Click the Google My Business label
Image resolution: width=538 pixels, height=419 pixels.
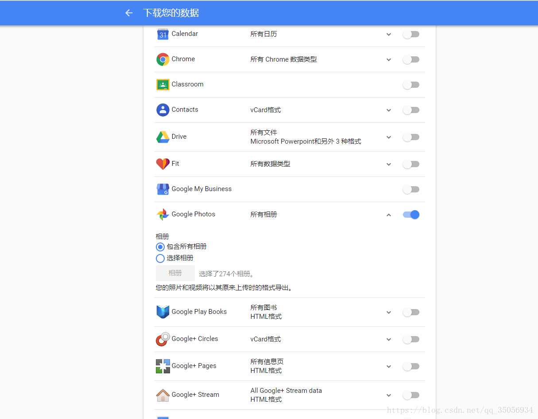pos(201,189)
